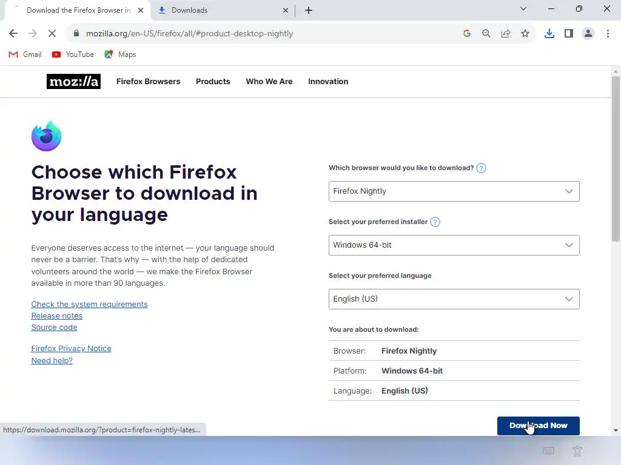Switch to the Downloads tab
Screen dimensions: 621x465
point(223,10)
